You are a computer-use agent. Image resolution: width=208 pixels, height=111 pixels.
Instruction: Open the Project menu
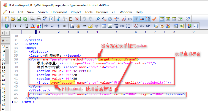(76, 12)
